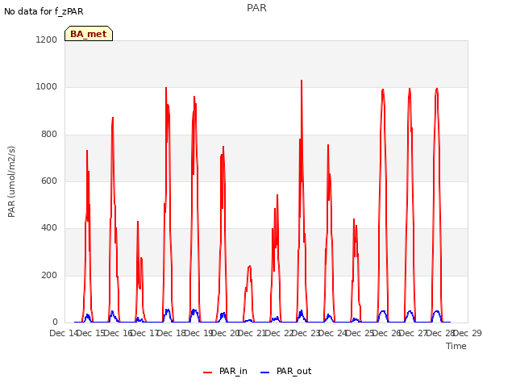Click the BA_met label box
Image resolution: width=516 pixels, height=387 pixels.
89,34
